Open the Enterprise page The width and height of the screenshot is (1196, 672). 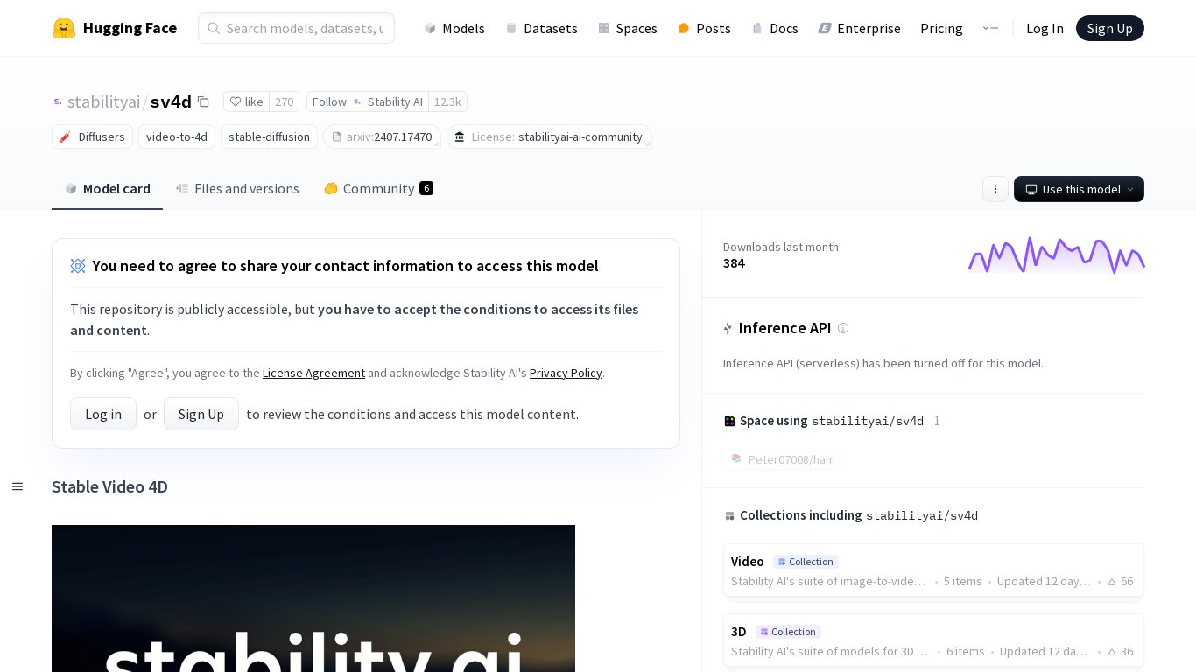coord(860,28)
